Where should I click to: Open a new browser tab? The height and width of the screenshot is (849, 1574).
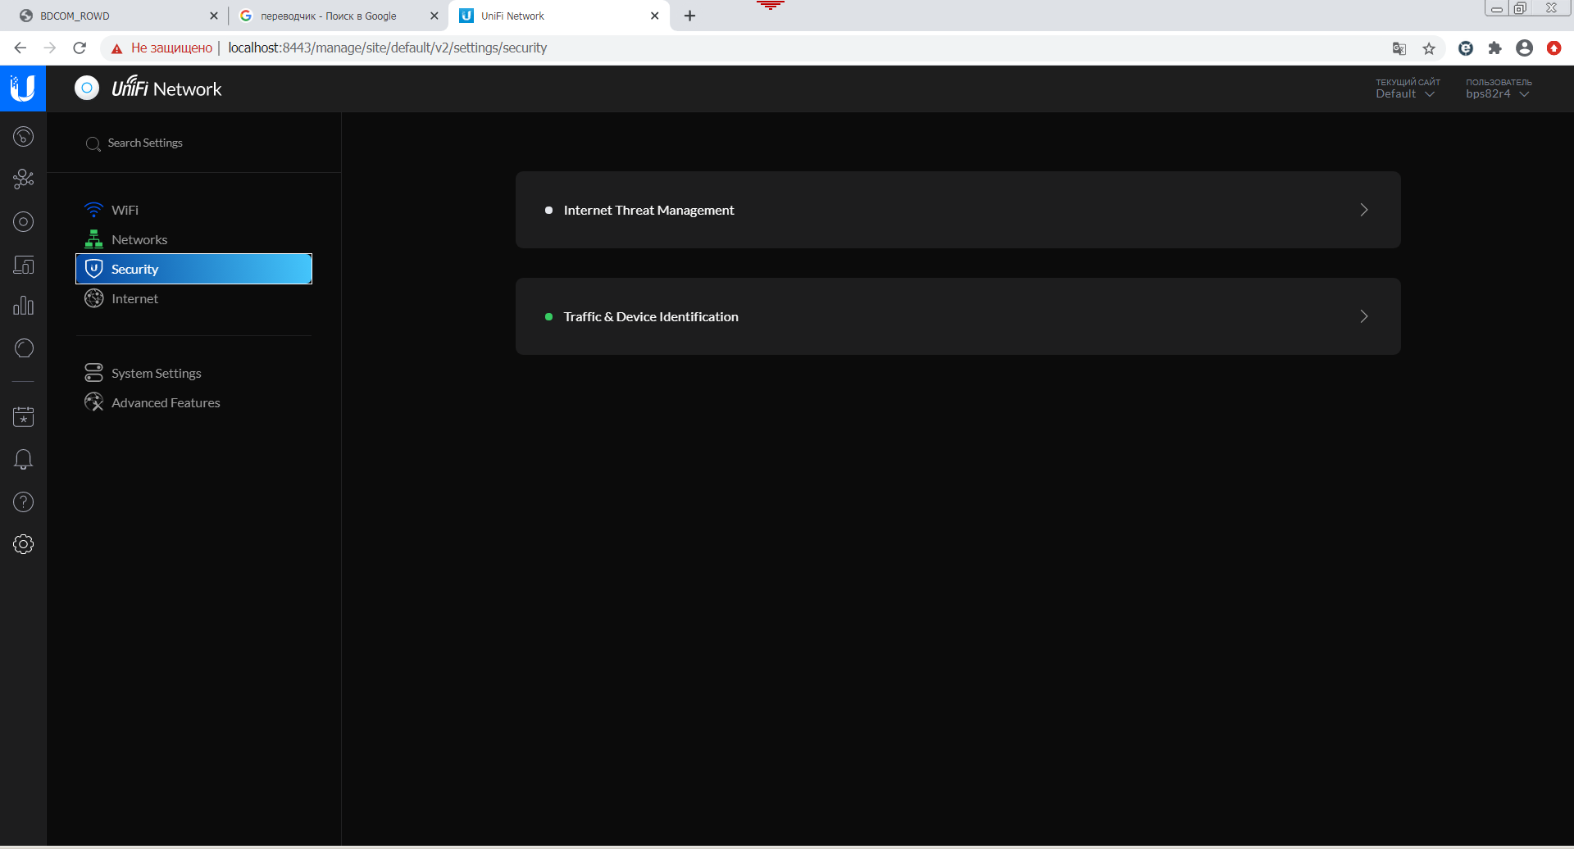tap(690, 16)
